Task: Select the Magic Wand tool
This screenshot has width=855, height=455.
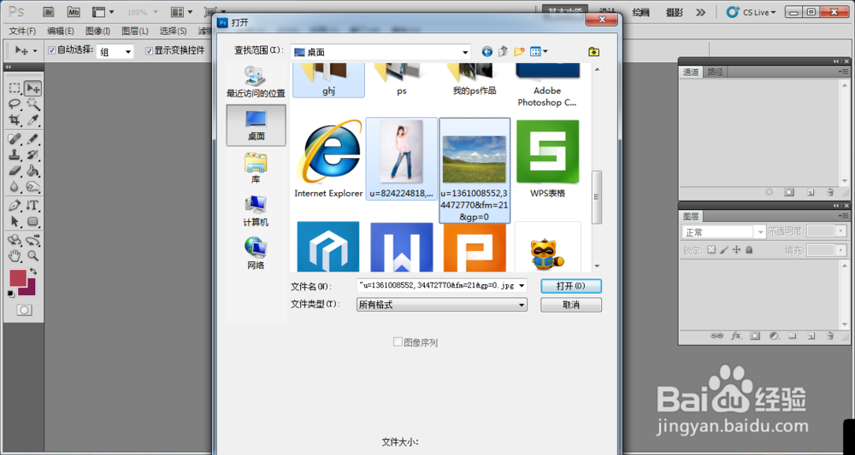Action: [32, 104]
